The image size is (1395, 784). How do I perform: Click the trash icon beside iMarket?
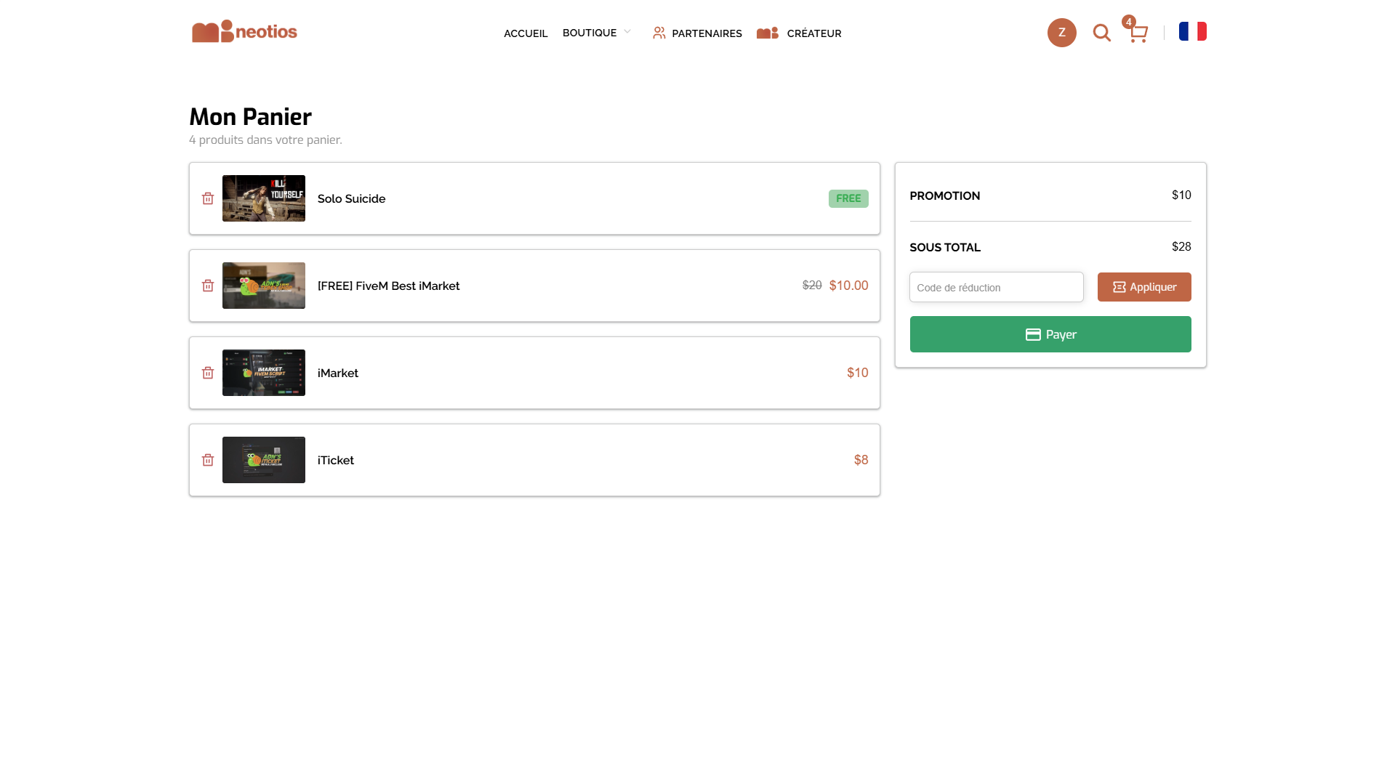[x=208, y=373]
